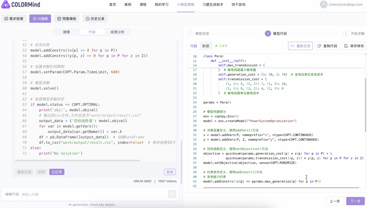Go to step 1 模型信息
Screen dimensions: 367x208
pos(198,33)
